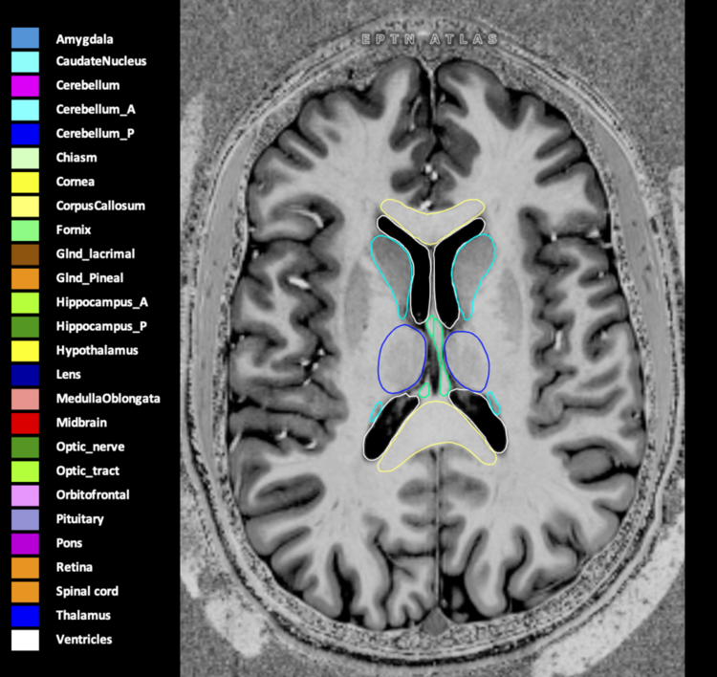
Task: Select the Midbrain red swatch
Action: coord(25,424)
